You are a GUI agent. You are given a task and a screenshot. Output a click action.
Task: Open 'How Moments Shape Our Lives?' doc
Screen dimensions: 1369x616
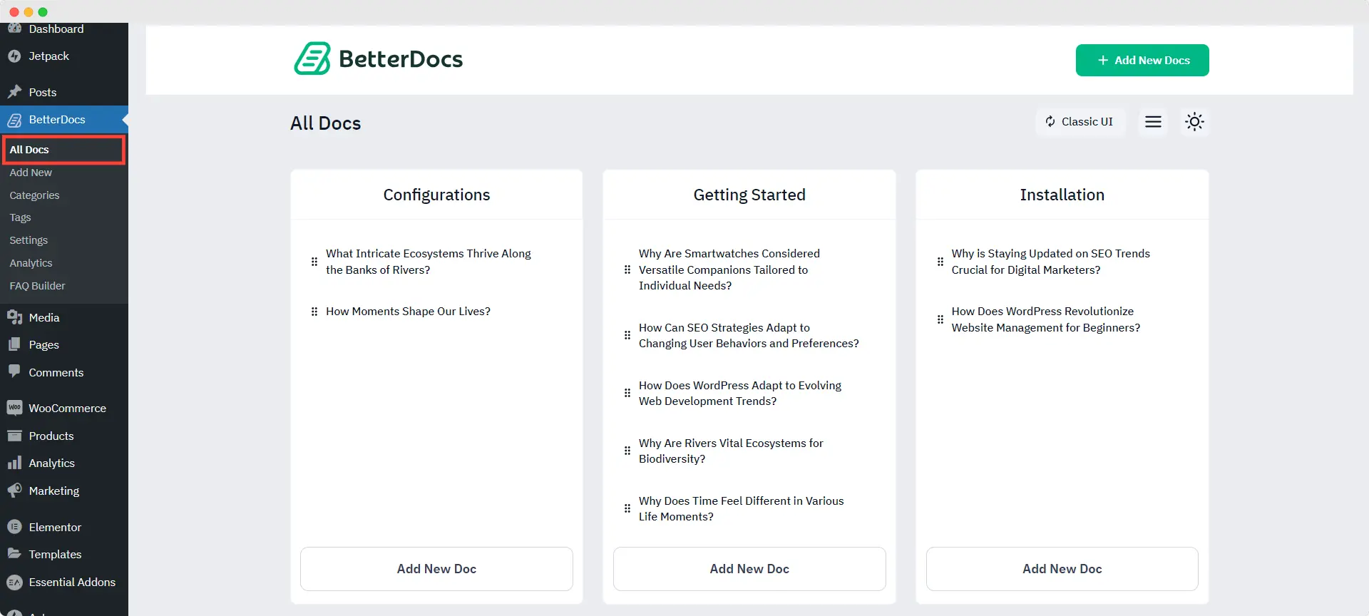coord(408,312)
